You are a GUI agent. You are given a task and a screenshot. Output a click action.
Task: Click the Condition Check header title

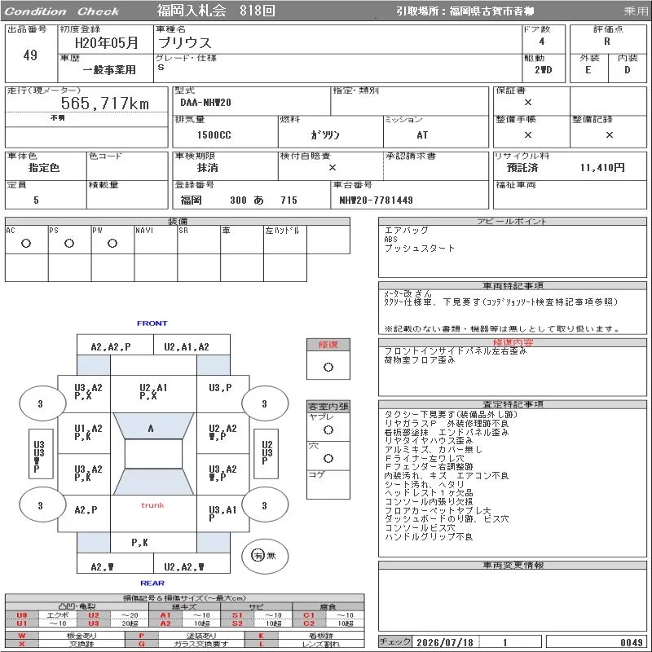pos(62,11)
